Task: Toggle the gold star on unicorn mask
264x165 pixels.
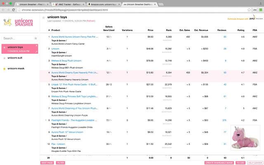Action: click(5, 68)
